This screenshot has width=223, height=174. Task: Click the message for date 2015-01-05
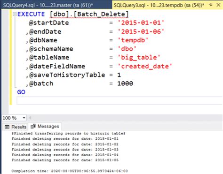pyautogui.click(x=65, y=160)
